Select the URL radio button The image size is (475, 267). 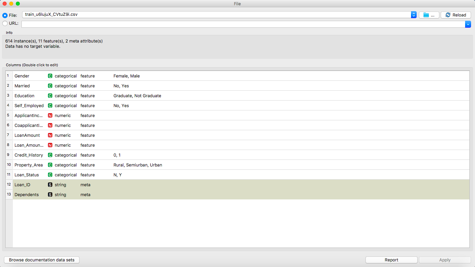click(x=5, y=23)
